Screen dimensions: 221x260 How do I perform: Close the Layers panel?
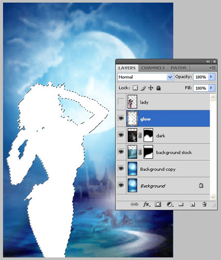(x=215, y=62)
